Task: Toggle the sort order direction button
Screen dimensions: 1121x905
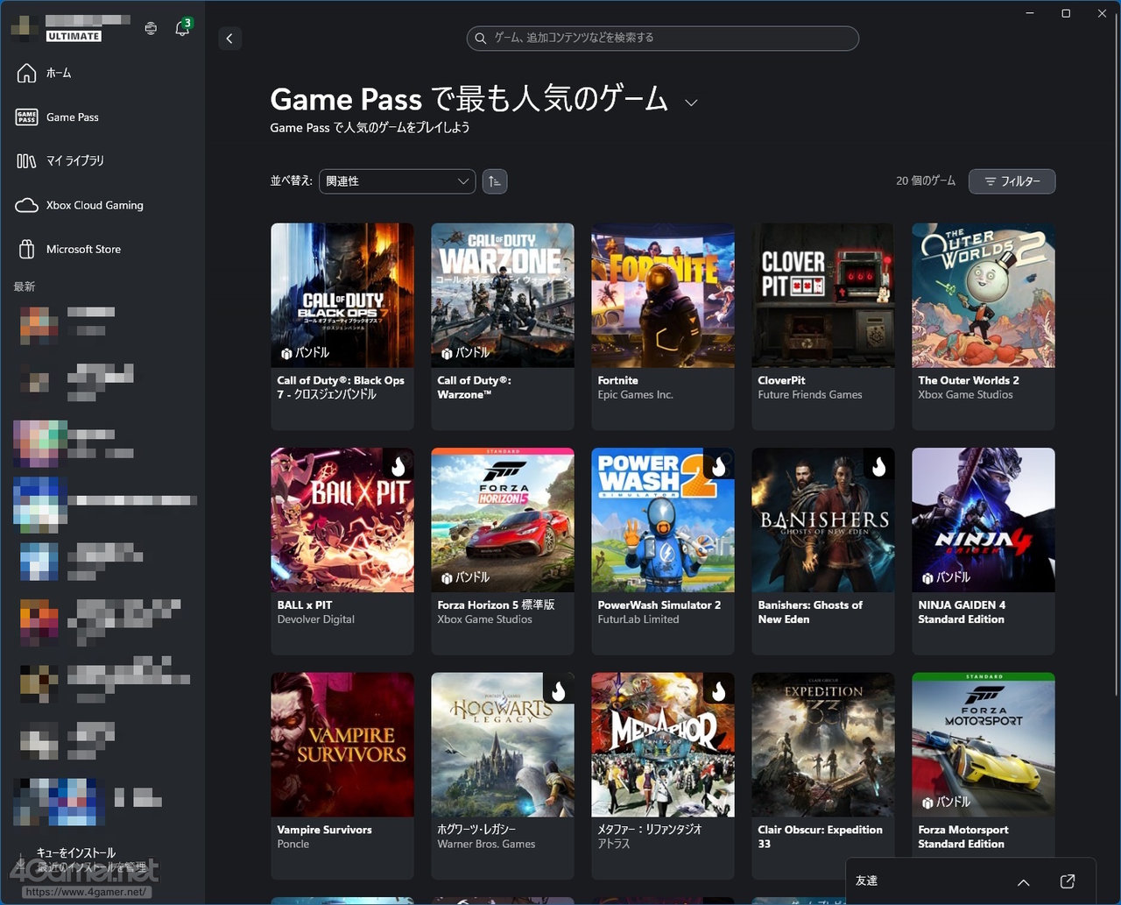Action: tap(495, 181)
